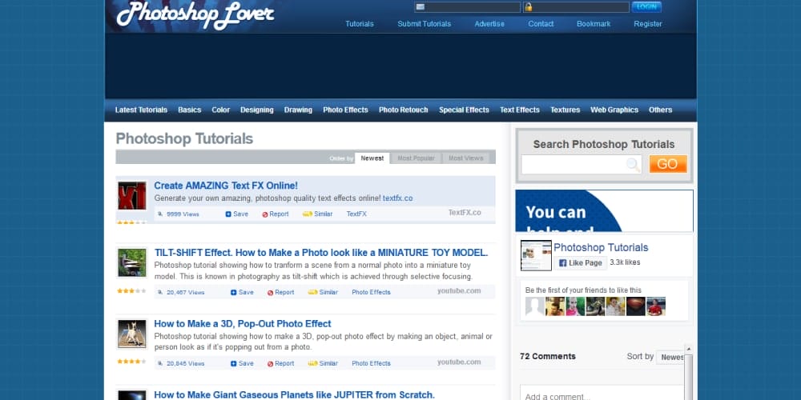
Task: Click the padlock icon in the password field
Action: 528,7
